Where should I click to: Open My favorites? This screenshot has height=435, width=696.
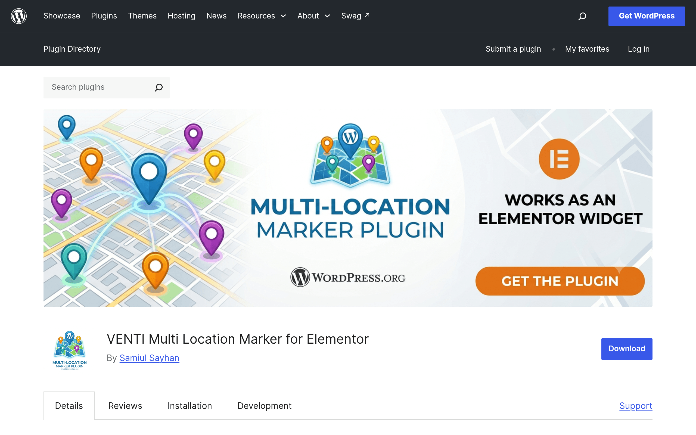pyautogui.click(x=587, y=49)
